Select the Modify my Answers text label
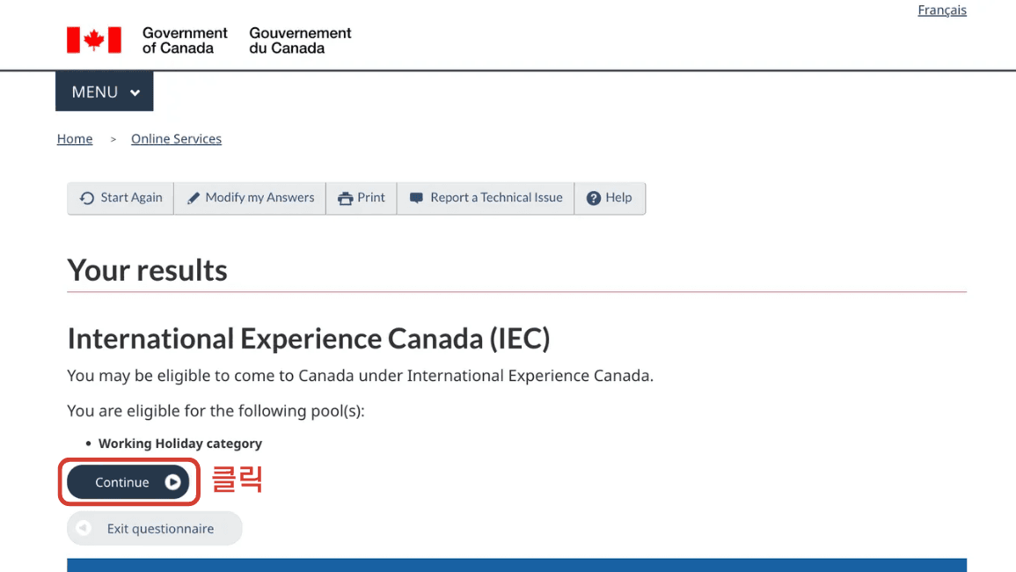 (x=259, y=198)
